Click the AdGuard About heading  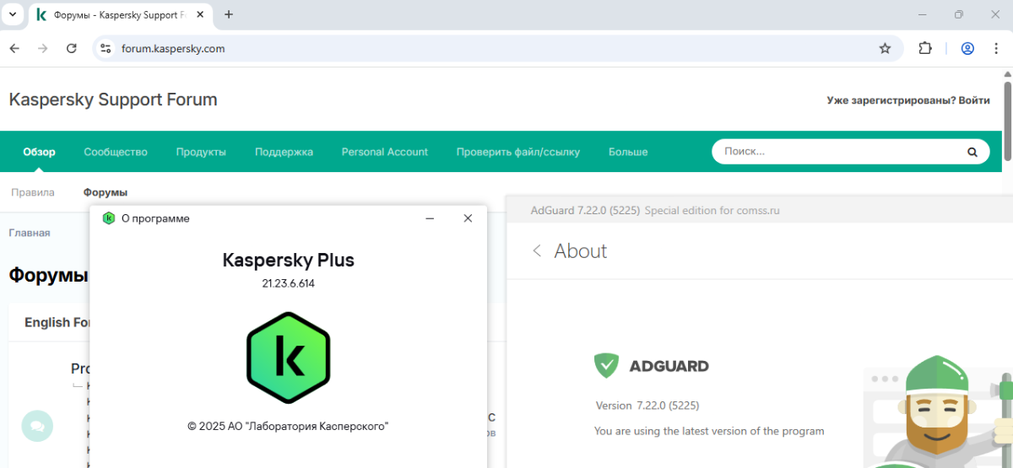[581, 251]
